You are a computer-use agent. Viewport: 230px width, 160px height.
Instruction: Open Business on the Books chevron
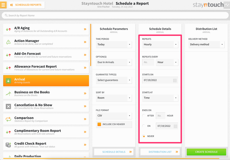[x=85, y=93]
